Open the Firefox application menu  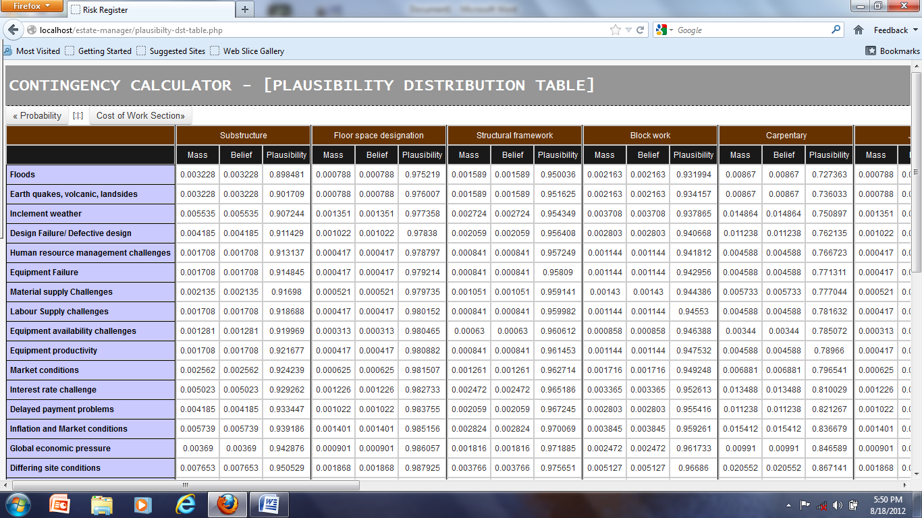tap(32, 6)
